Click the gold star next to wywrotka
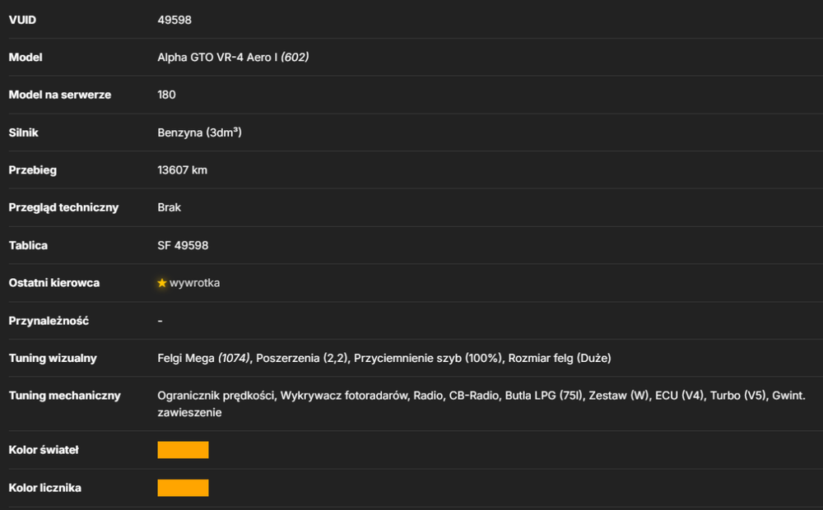The height and width of the screenshot is (510, 823). click(x=161, y=283)
